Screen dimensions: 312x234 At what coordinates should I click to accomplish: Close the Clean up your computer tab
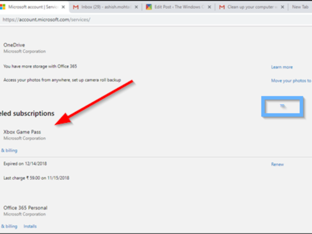pyautogui.click(x=282, y=7)
